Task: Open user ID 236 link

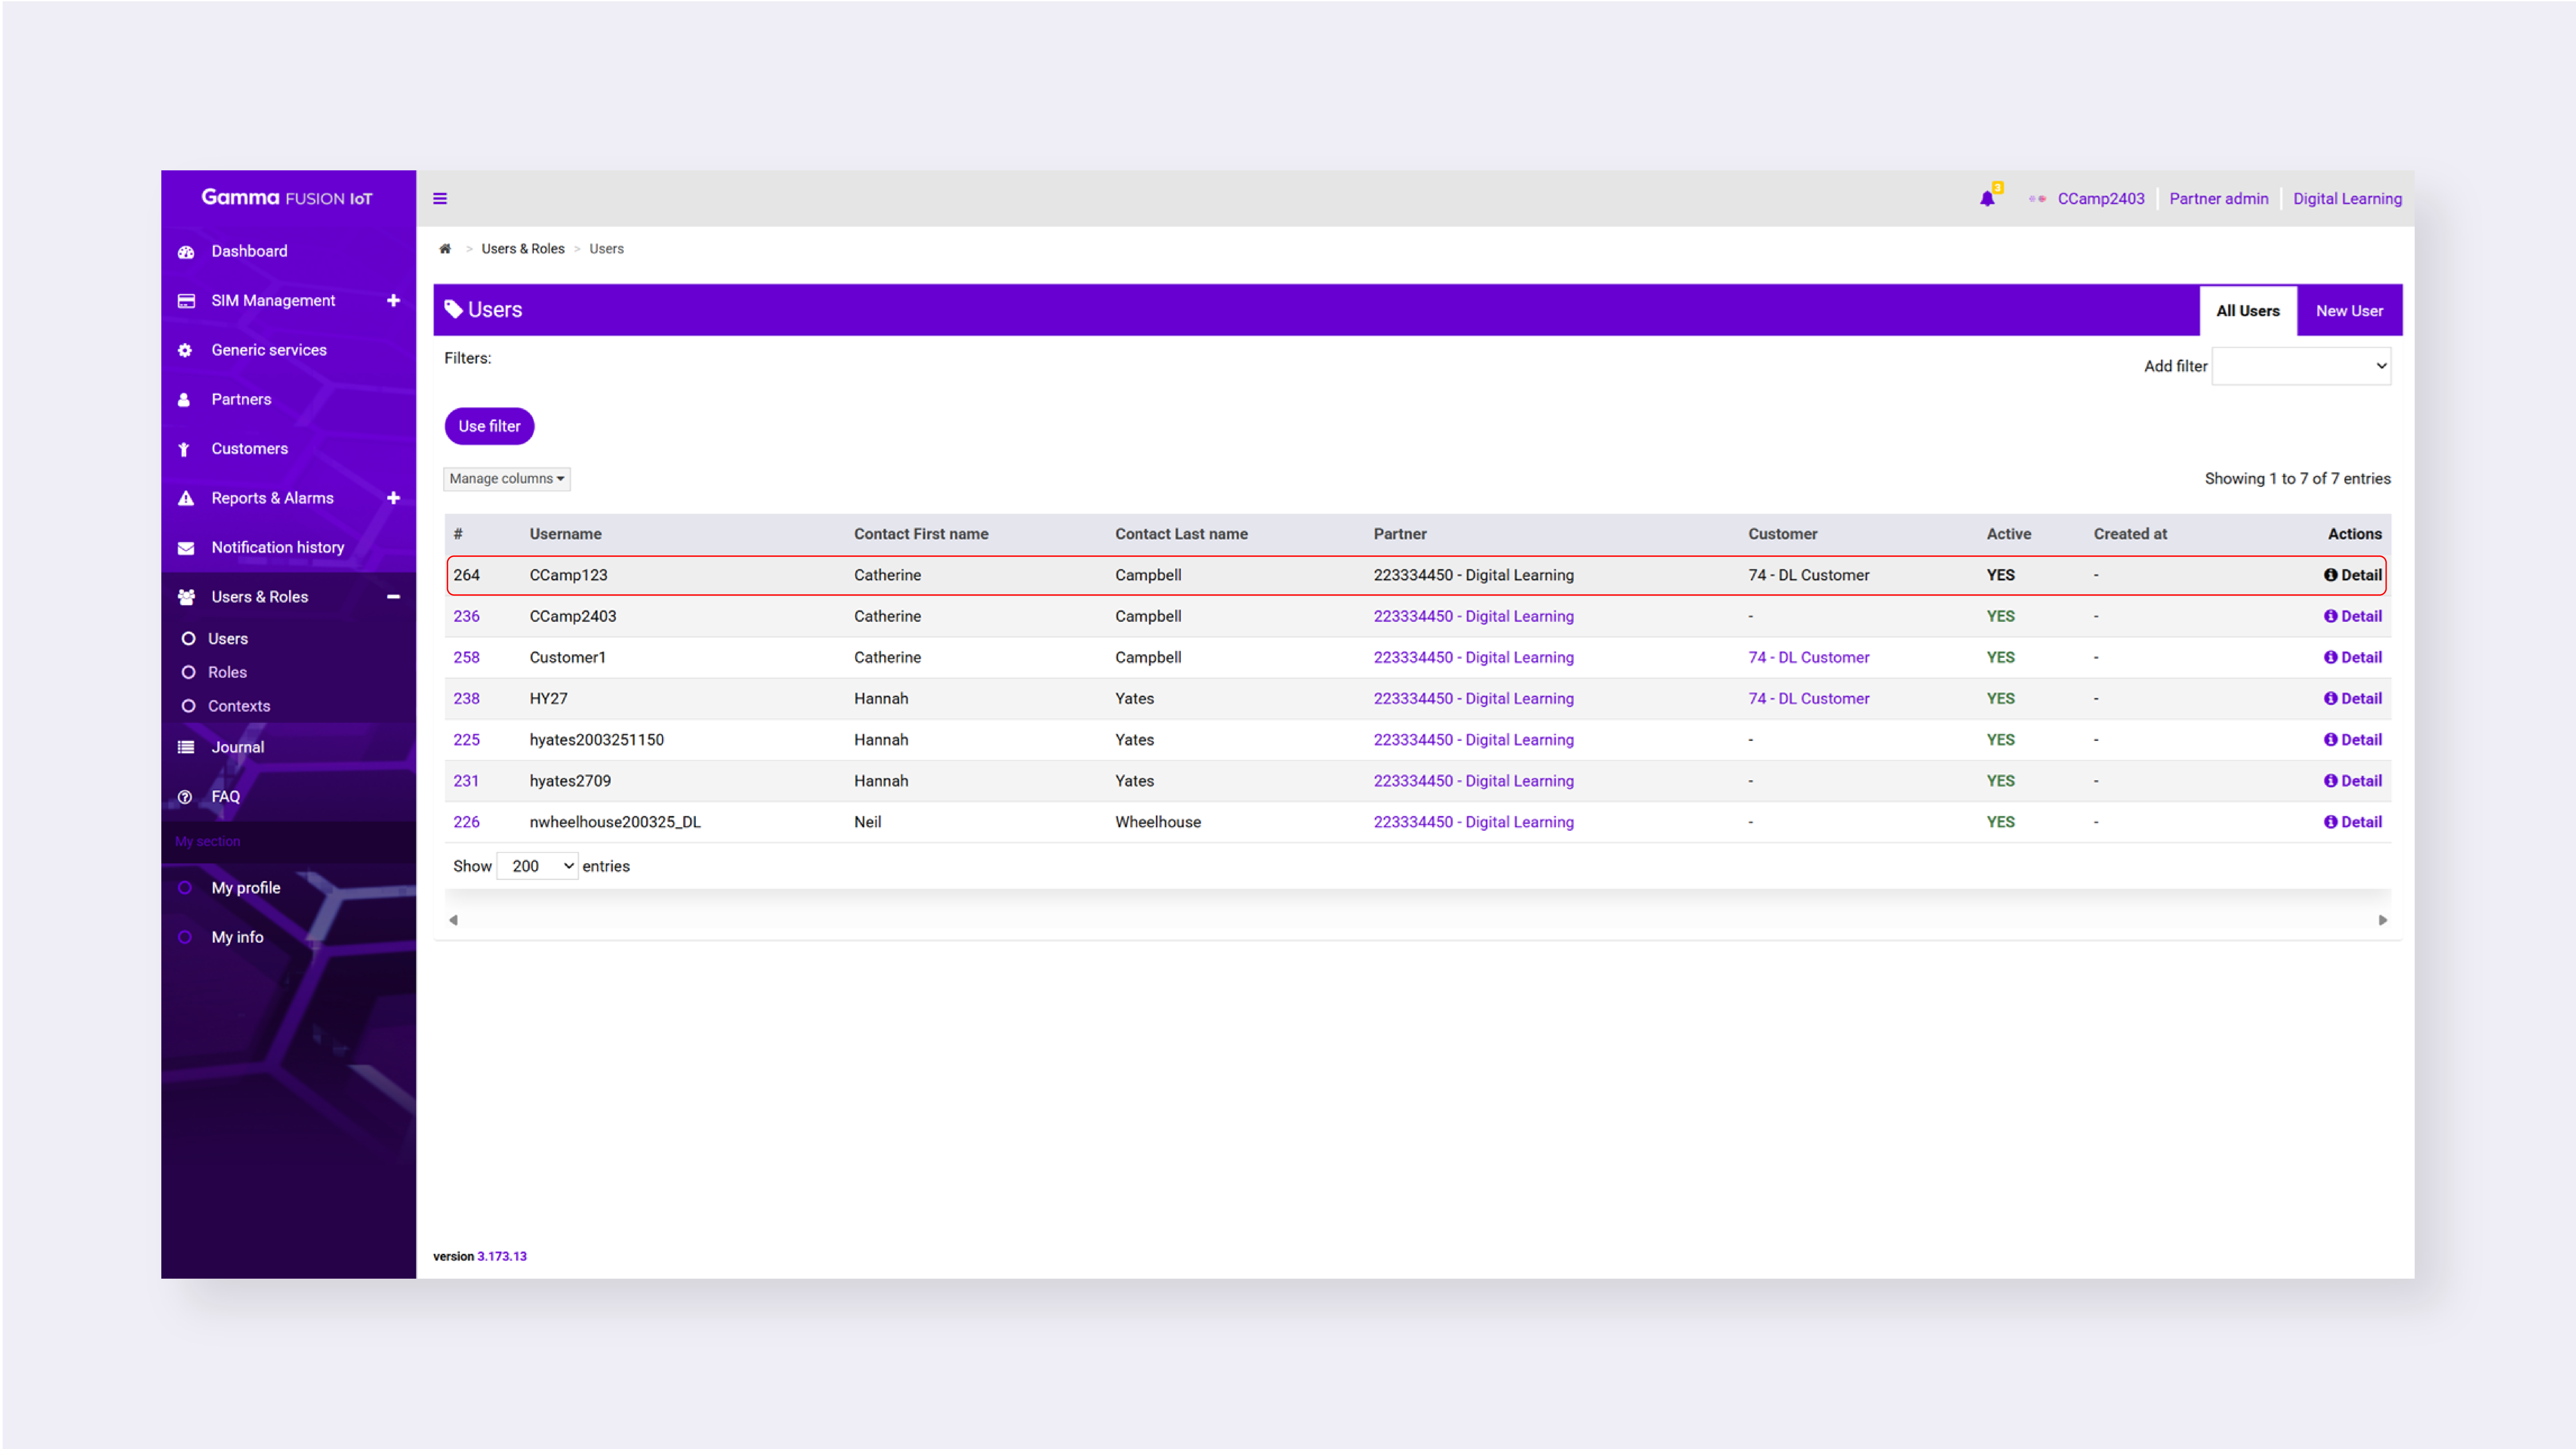Action: click(x=466, y=616)
